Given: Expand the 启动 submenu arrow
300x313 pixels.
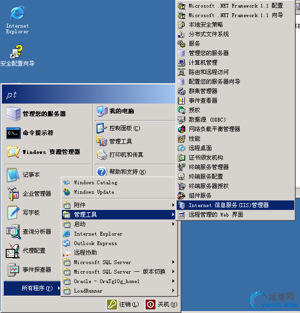Looking at the screenshot, I should (x=173, y=224).
